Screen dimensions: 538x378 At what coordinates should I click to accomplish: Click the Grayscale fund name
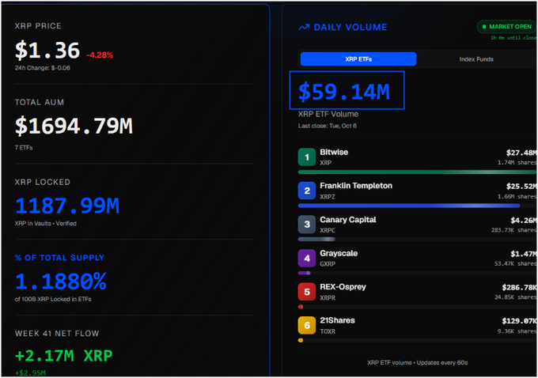pos(339,253)
